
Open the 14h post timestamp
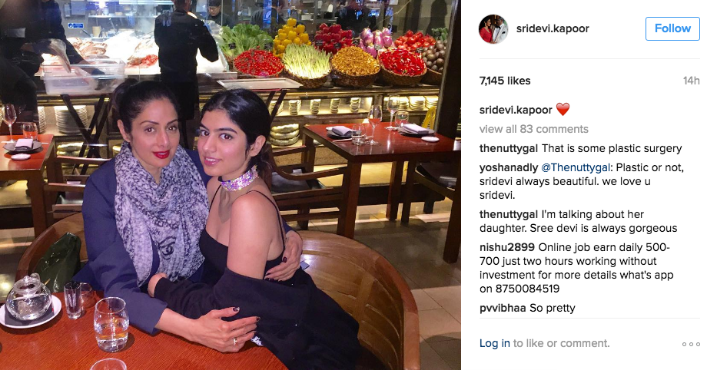pyautogui.click(x=691, y=81)
